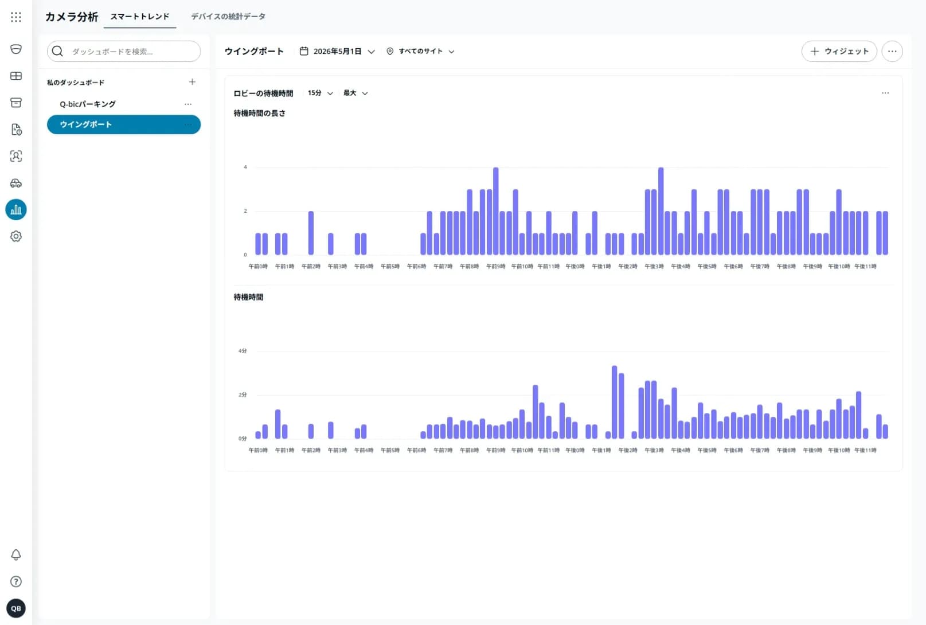Select the スマートトレンド tab
The width and height of the screenshot is (926, 625).
[x=140, y=17]
